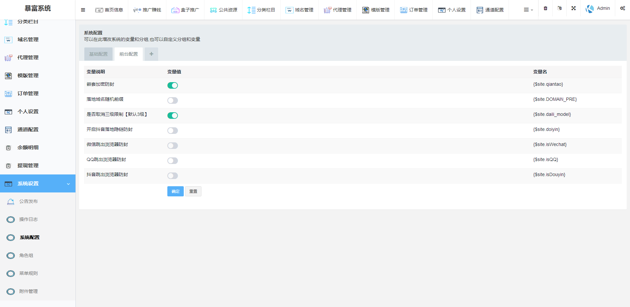
Task: Open 通道配置 in the sidebar
Action: (38, 130)
